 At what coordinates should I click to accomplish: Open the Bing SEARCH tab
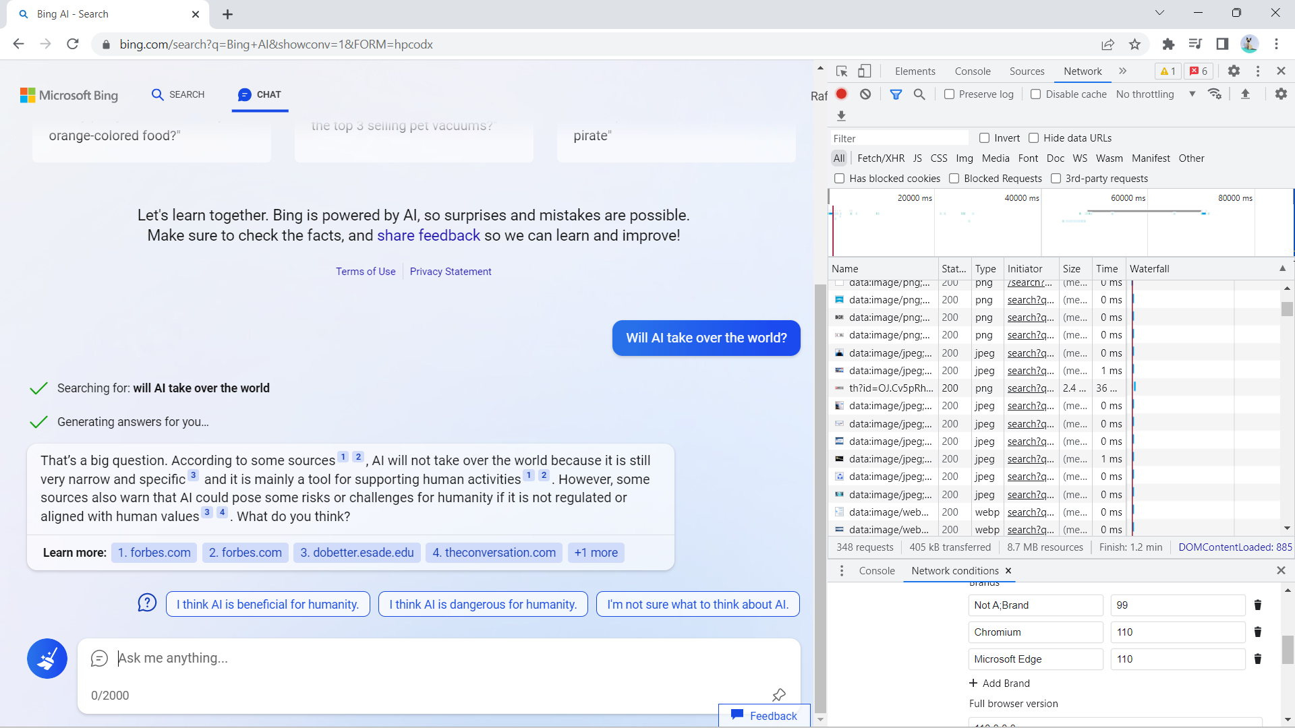(x=178, y=95)
